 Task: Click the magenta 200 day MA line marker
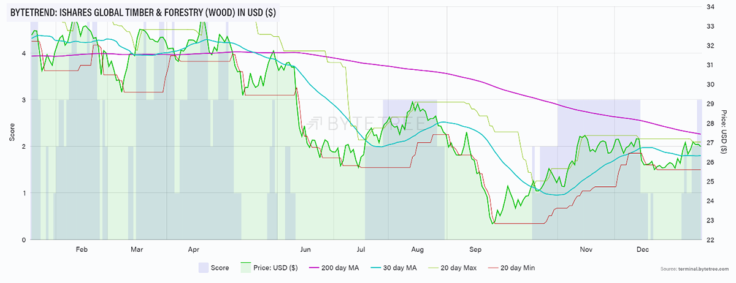315,268
